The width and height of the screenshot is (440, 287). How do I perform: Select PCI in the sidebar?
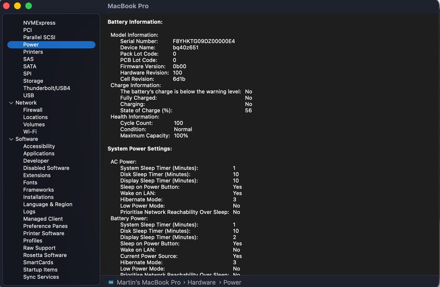pos(27,30)
